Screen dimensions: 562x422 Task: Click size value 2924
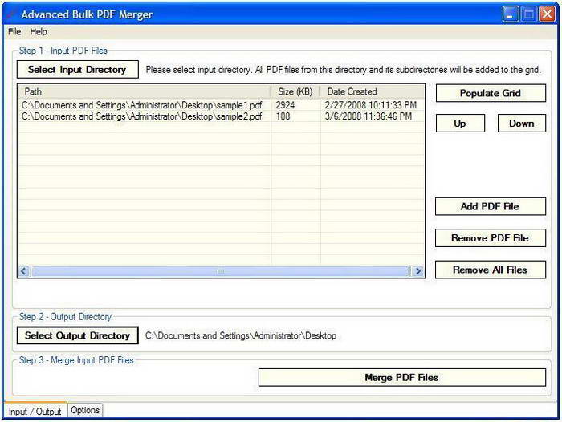pos(285,105)
